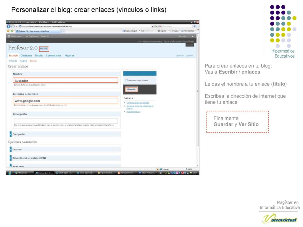Click the Profesor 2.0 browser tab
This screenshot has height=227, width=303.
[x=38, y=31]
